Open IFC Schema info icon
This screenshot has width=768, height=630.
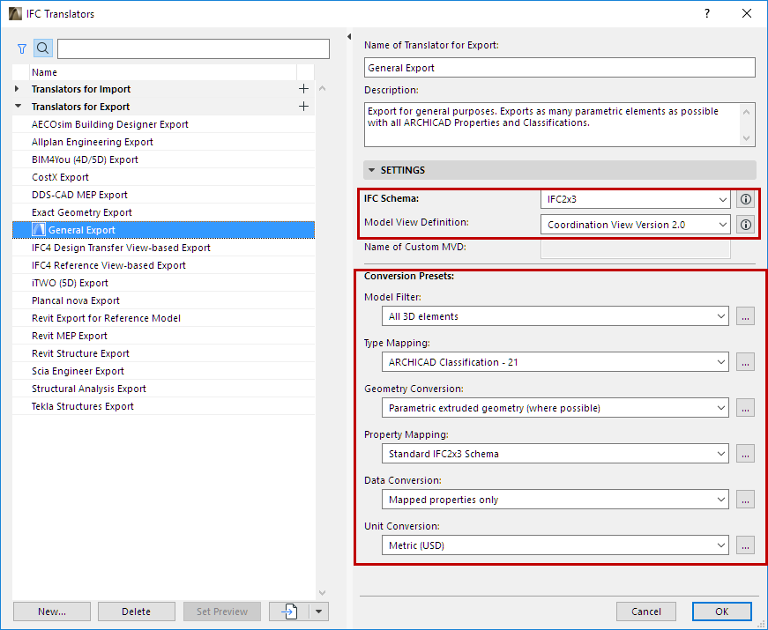pyautogui.click(x=745, y=199)
